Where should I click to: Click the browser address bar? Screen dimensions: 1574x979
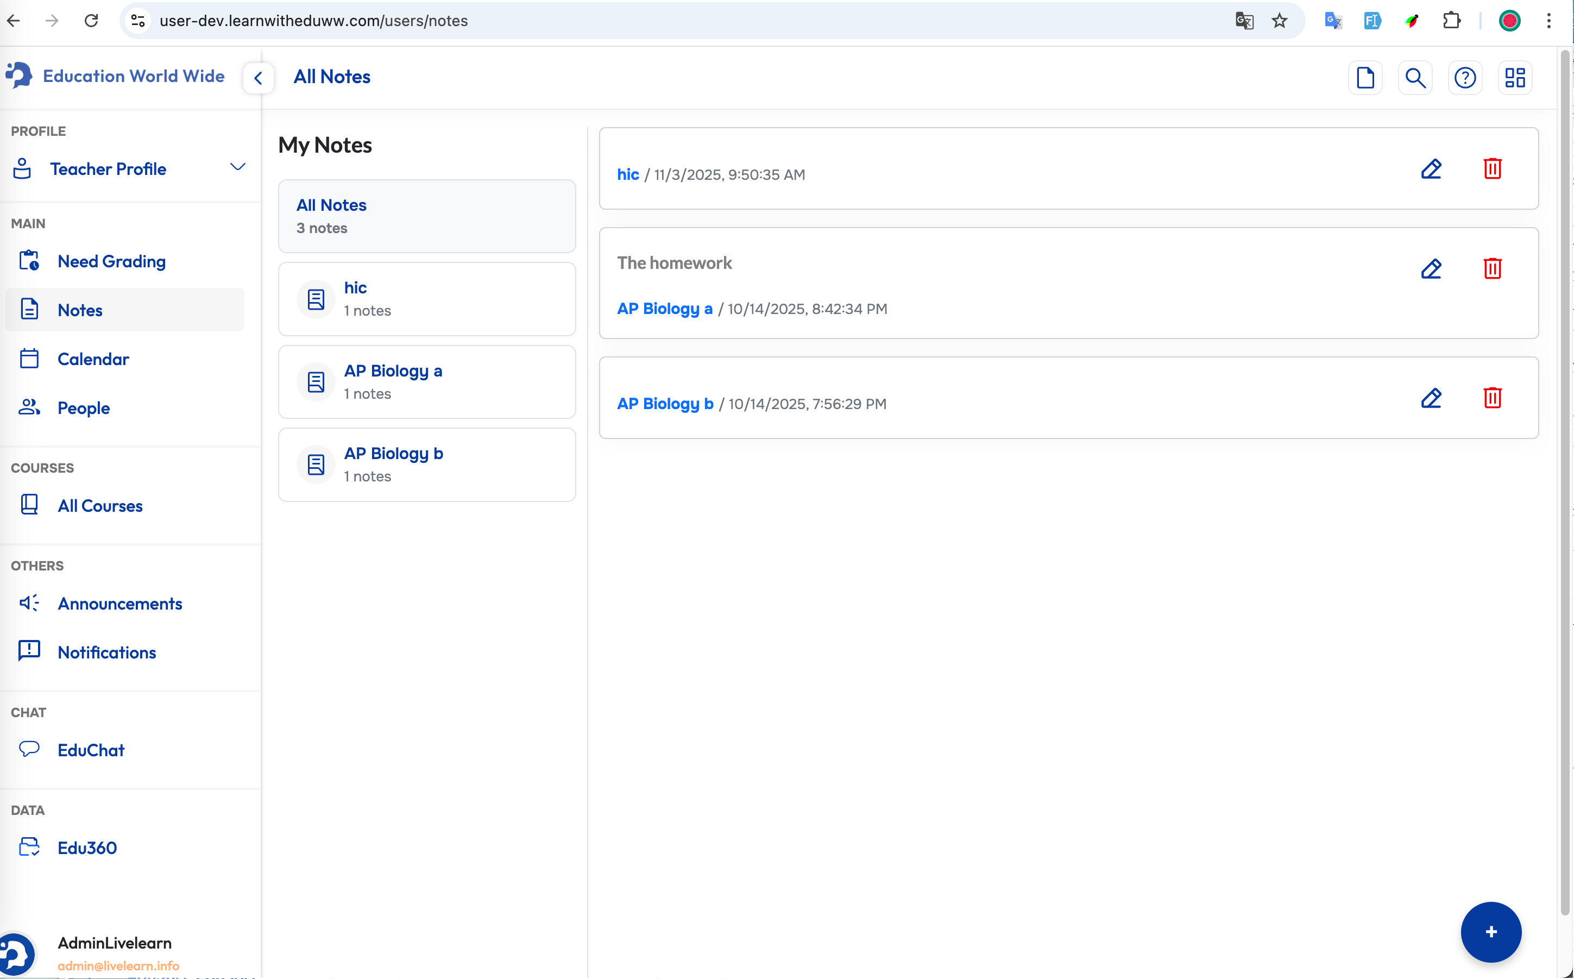tap(647, 21)
